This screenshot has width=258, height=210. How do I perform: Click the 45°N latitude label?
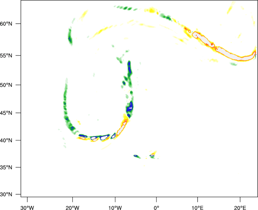click(6, 113)
